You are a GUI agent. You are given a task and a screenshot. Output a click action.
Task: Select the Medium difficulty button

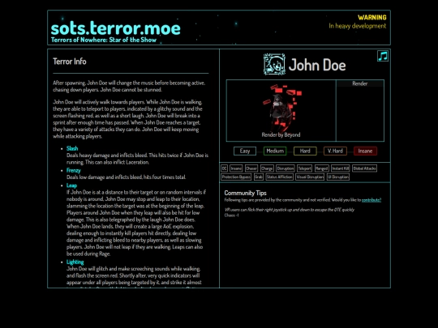275,151
